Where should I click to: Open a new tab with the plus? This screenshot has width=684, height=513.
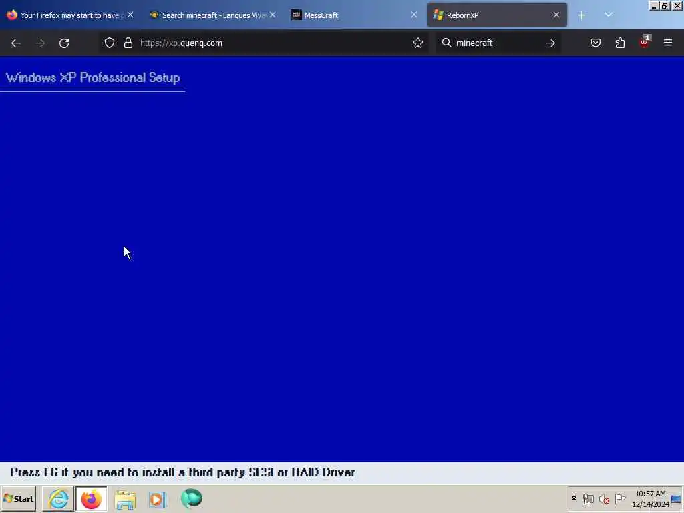click(581, 15)
